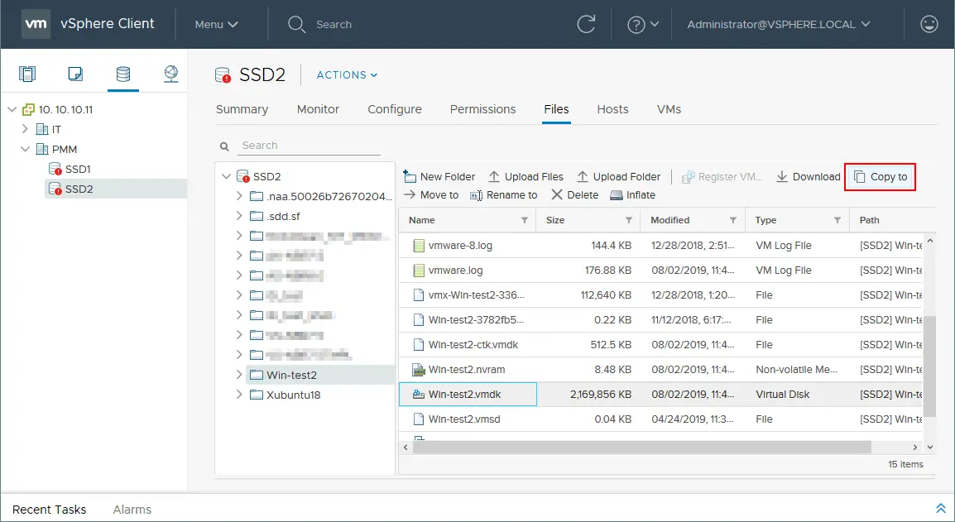The width and height of the screenshot is (955, 522).
Task: Click Delete in the file toolbar
Action: (x=575, y=195)
